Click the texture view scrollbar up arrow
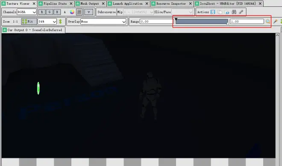The image size is (282, 166). (277, 35)
